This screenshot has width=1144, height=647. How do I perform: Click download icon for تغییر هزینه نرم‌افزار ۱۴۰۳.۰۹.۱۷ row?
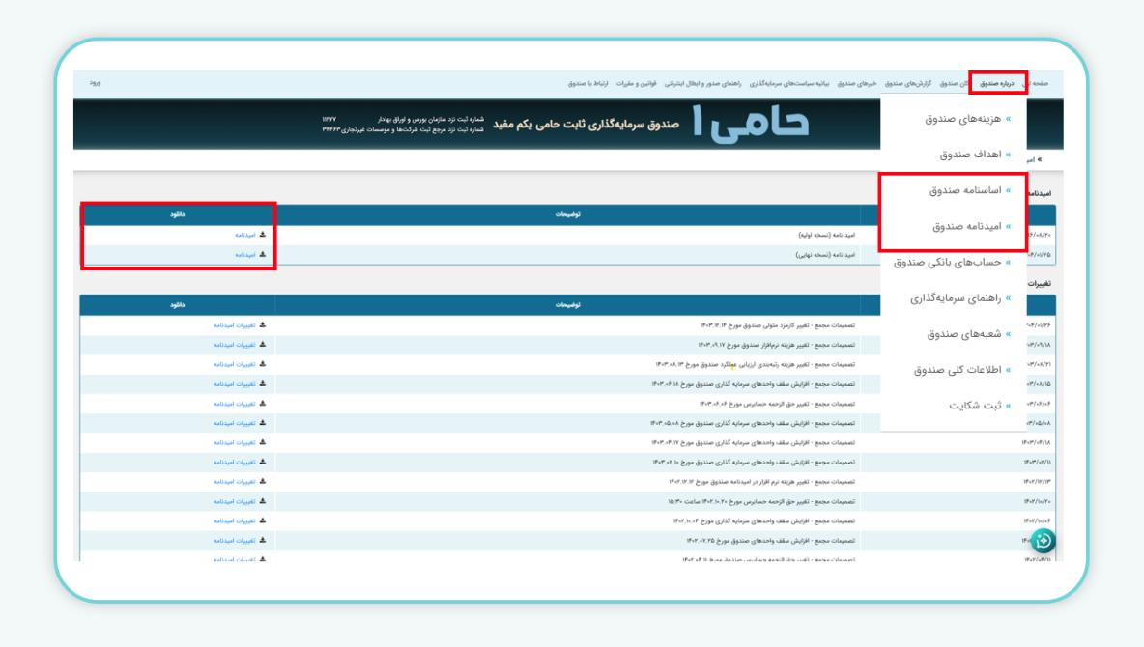pyautogui.click(x=263, y=345)
